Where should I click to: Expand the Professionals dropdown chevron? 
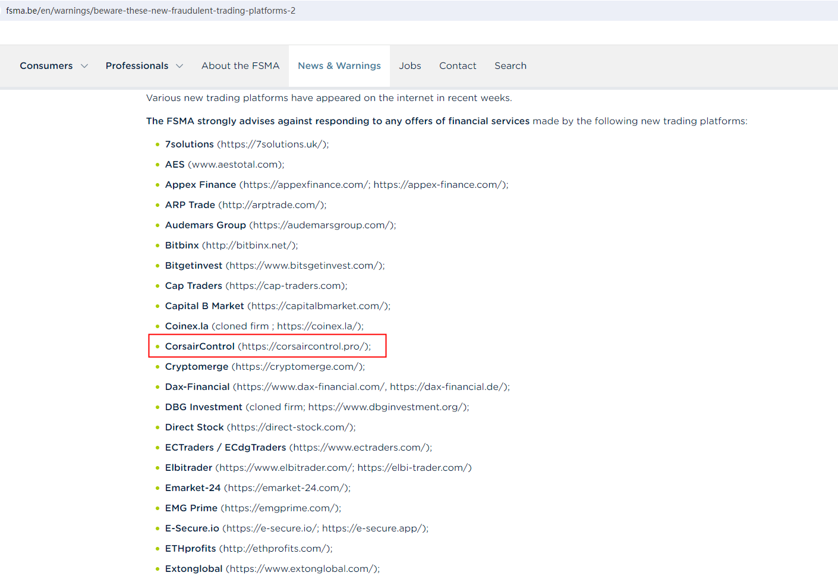pos(179,66)
